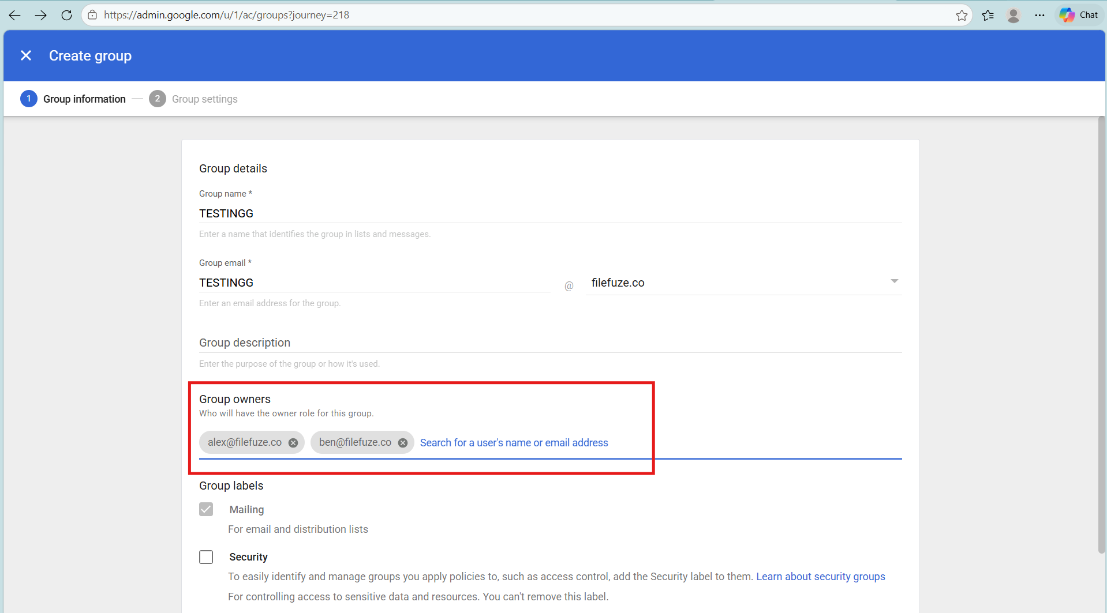Remove ben@filefuze.co from group owners

click(403, 443)
